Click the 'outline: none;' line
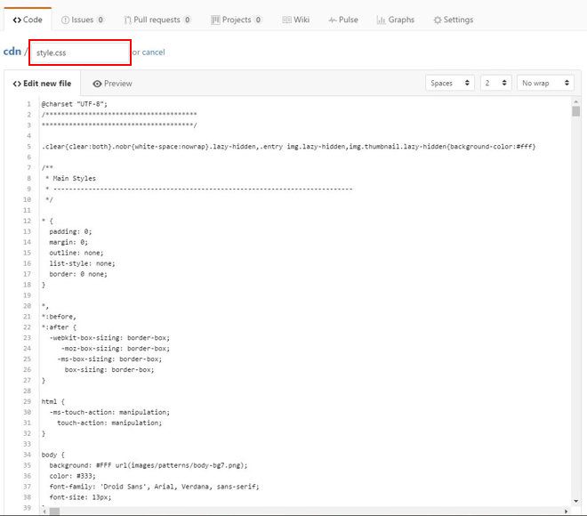The height and width of the screenshot is (516, 587). pos(76,253)
